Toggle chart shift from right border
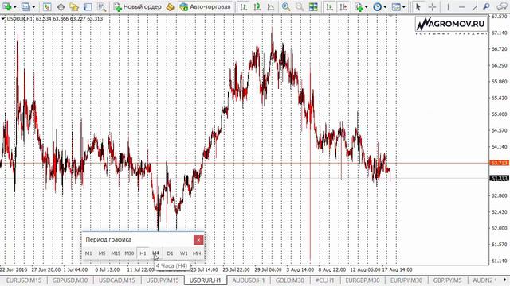 pos(343,6)
